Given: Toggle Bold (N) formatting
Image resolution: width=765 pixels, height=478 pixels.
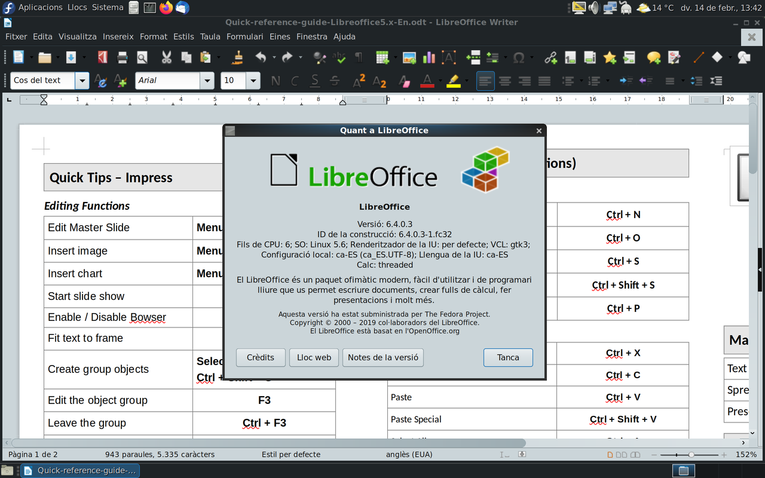Looking at the screenshot, I should 276,81.
